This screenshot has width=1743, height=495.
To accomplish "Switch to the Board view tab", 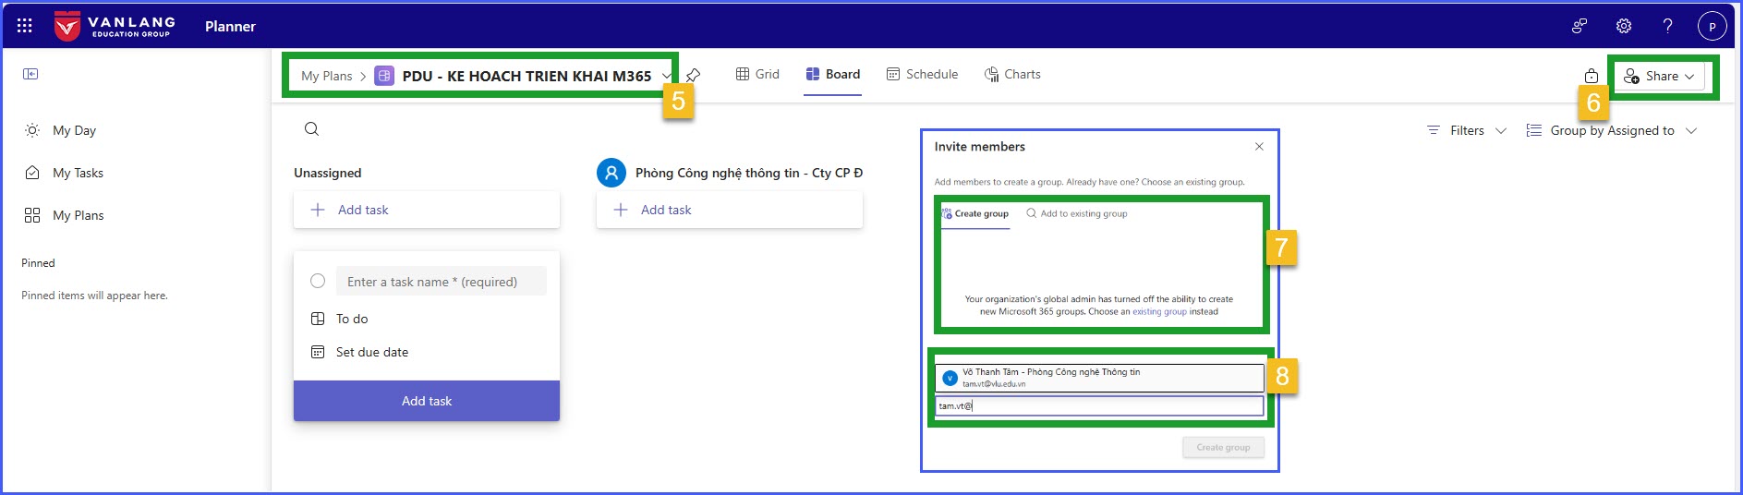I will 833,74.
